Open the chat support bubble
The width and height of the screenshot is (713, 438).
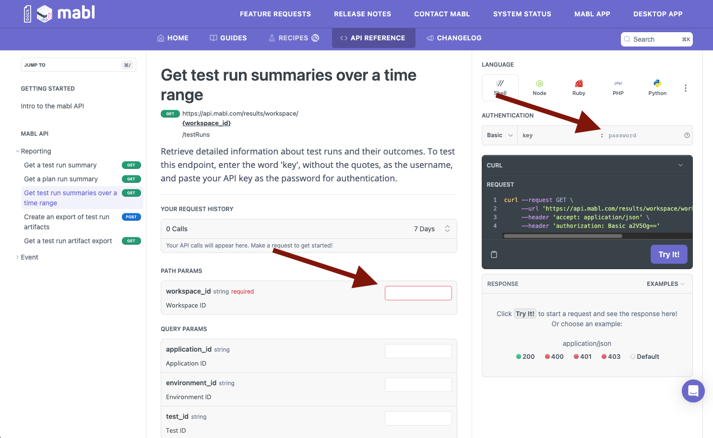pyautogui.click(x=693, y=391)
